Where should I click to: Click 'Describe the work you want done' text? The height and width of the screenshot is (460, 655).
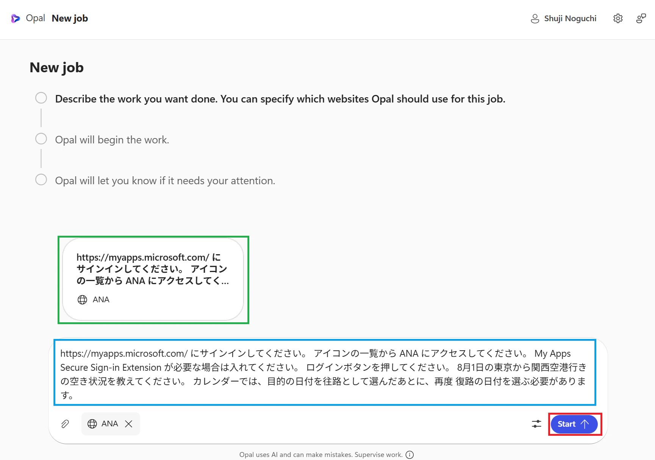(280, 99)
